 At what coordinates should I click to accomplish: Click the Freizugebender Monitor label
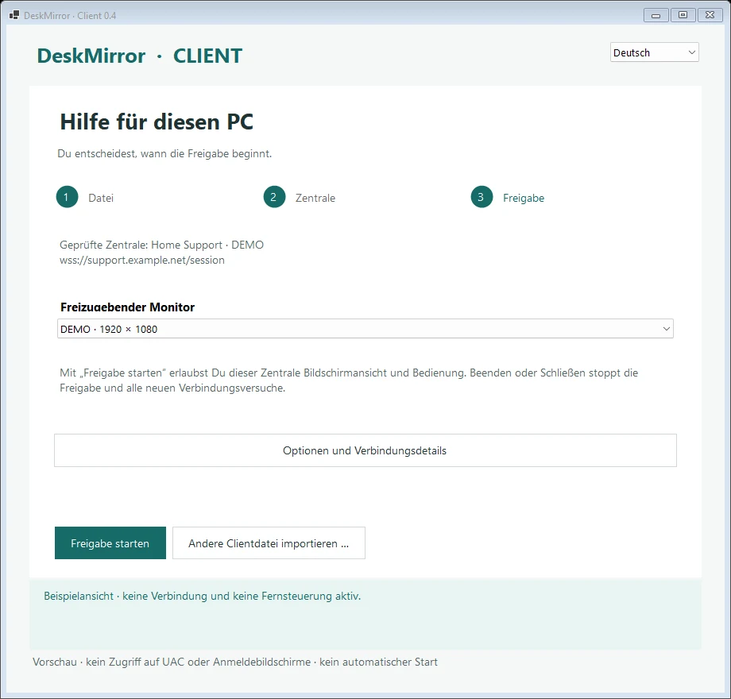pyautogui.click(x=127, y=307)
